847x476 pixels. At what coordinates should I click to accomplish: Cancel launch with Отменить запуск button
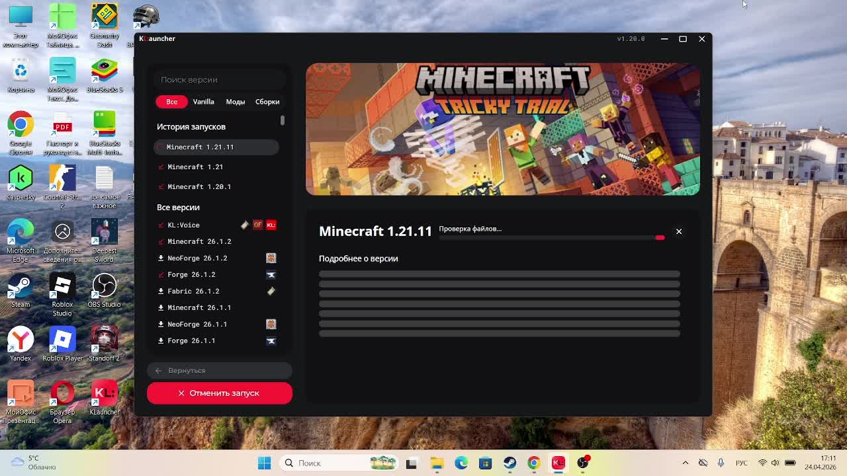tap(219, 393)
